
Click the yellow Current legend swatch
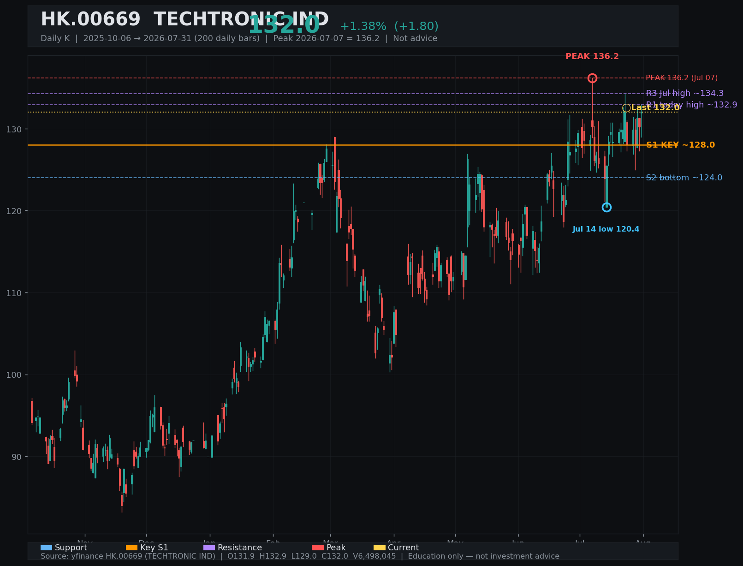click(379, 548)
